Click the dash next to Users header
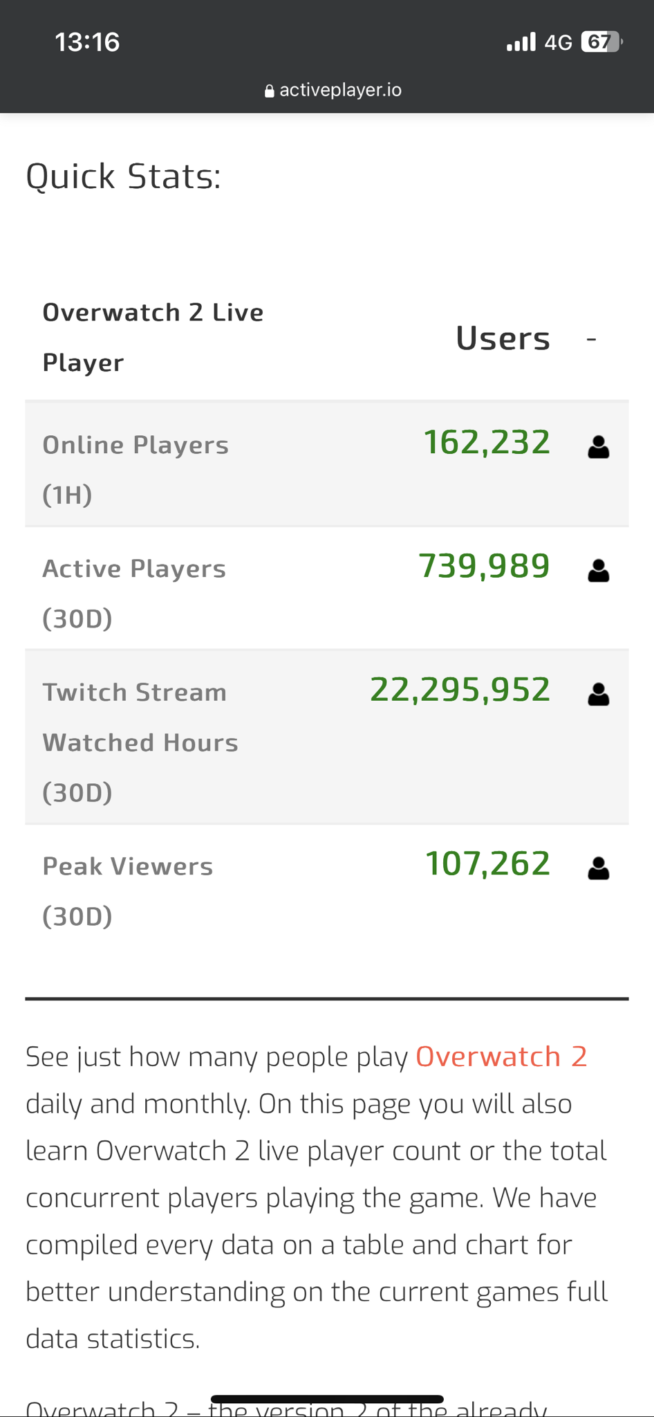Viewport: 654px width, 1417px height. click(x=591, y=339)
